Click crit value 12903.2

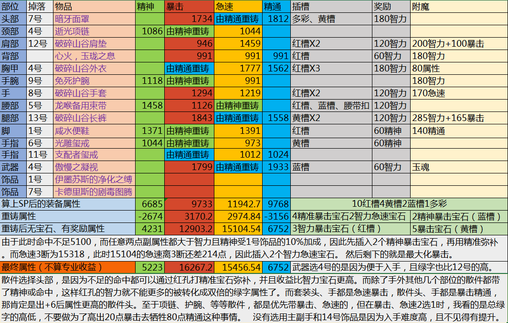click(189, 229)
